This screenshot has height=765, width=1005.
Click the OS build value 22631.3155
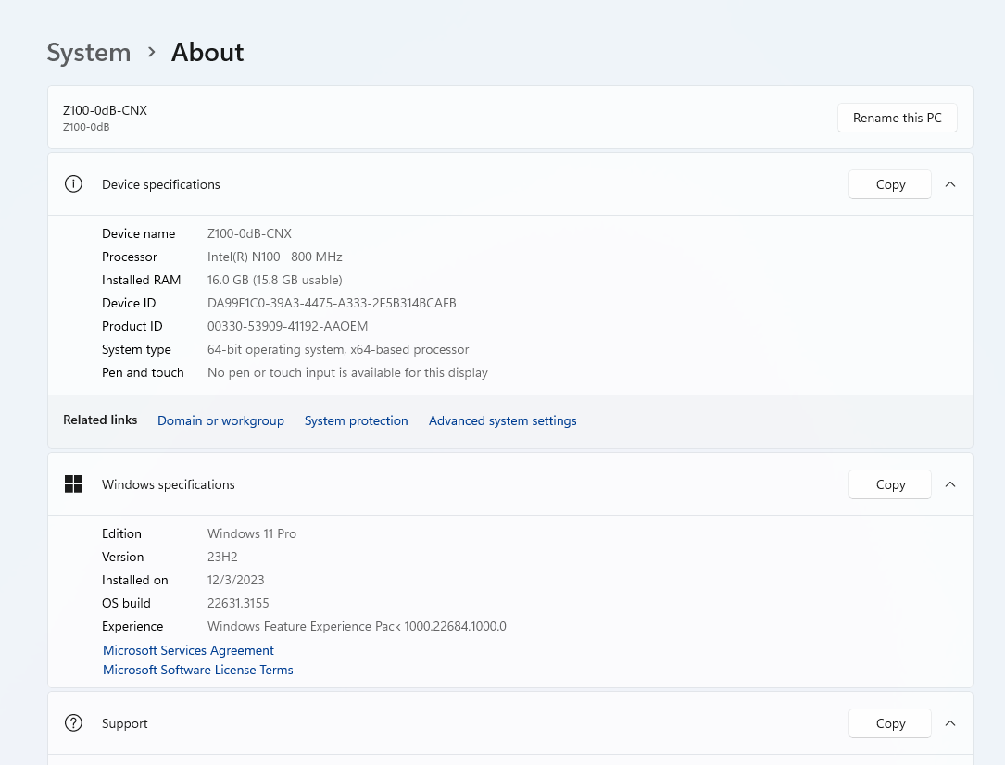click(x=238, y=603)
